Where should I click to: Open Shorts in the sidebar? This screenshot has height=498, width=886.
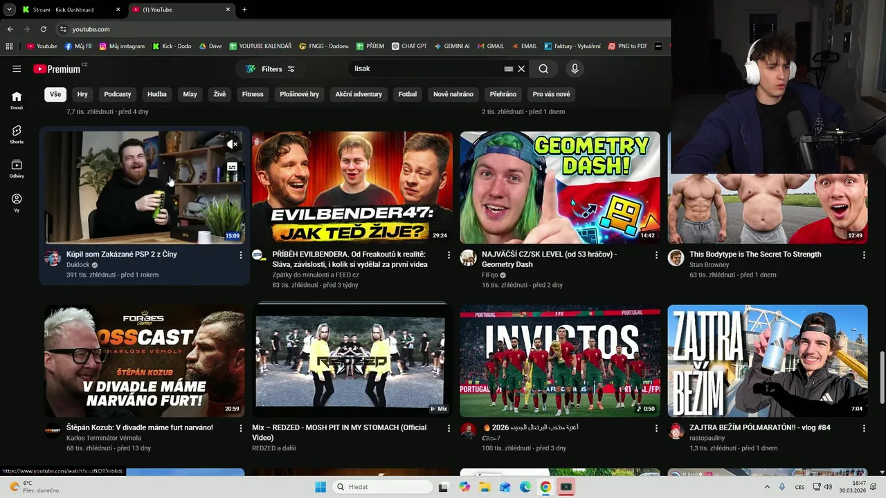(x=17, y=134)
